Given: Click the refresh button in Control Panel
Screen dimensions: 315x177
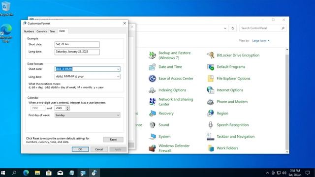Looking at the screenshot, I should [233, 29].
